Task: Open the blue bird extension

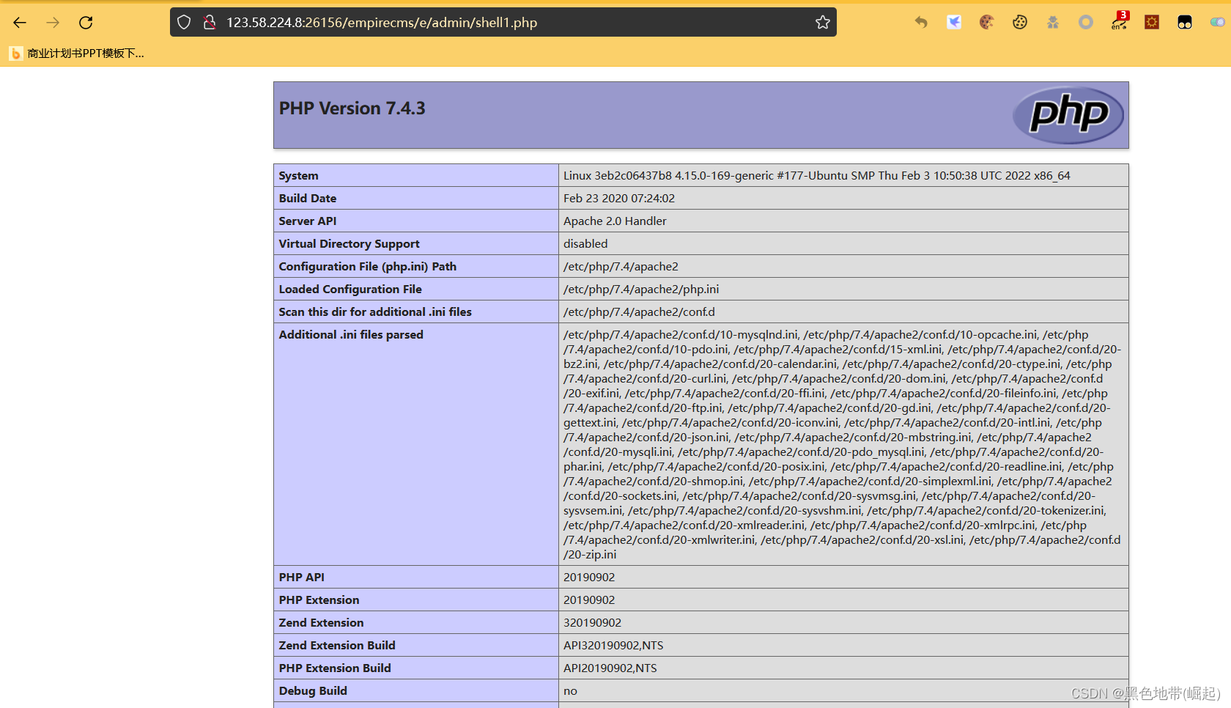Action: [953, 22]
